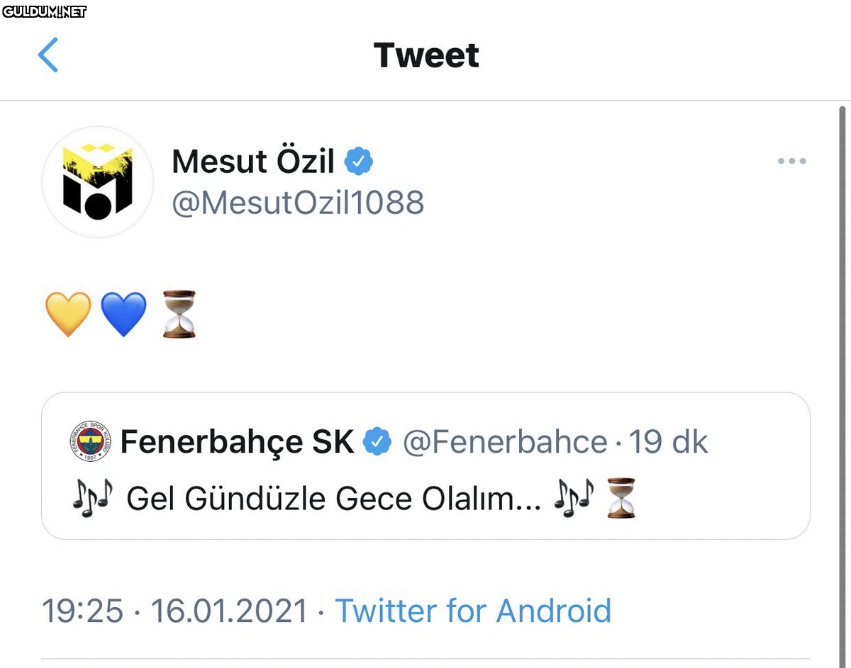Open the quoted tweet's 19 dk timestamp

pos(668,442)
